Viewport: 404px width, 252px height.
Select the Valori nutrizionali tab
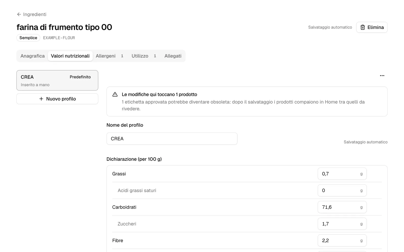click(70, 56)
